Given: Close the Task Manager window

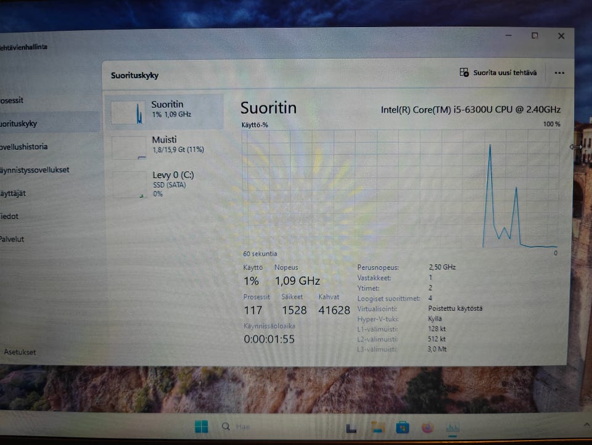Looking at the screenshot, I should (561, 36).
